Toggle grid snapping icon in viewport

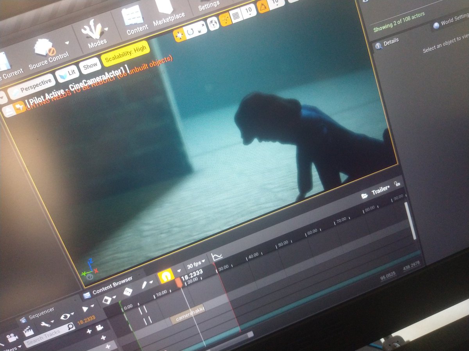(236, 16)
